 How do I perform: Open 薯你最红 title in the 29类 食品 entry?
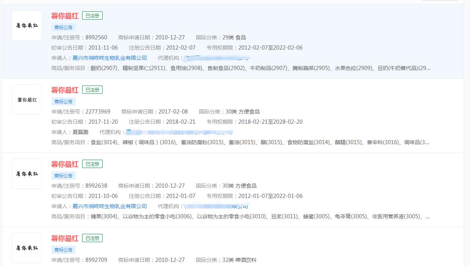pyautogui.click(x=65, y=16)
